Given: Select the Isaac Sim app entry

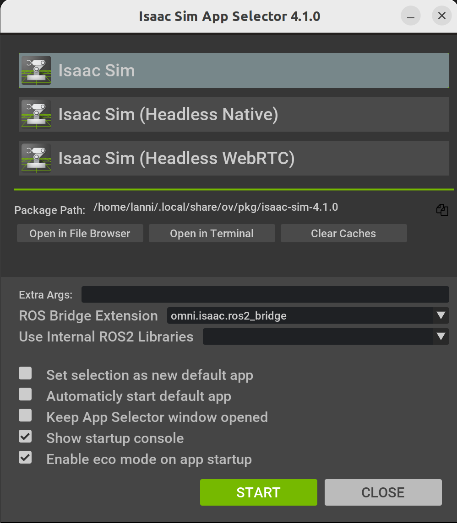Looking at the screenshot, I should 234,70.
